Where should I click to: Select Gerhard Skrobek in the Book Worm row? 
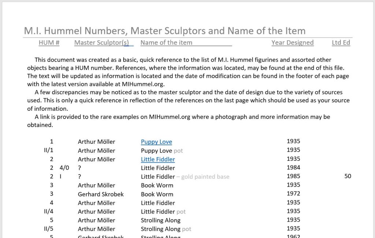click(x=101, y=194)
